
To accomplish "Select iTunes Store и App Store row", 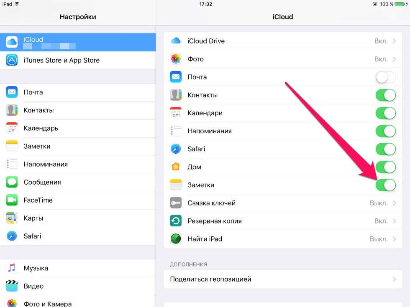I will tap(78, 60).
